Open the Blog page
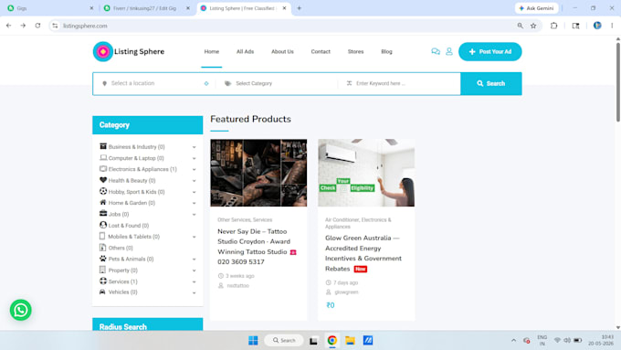 pos(386,51)
